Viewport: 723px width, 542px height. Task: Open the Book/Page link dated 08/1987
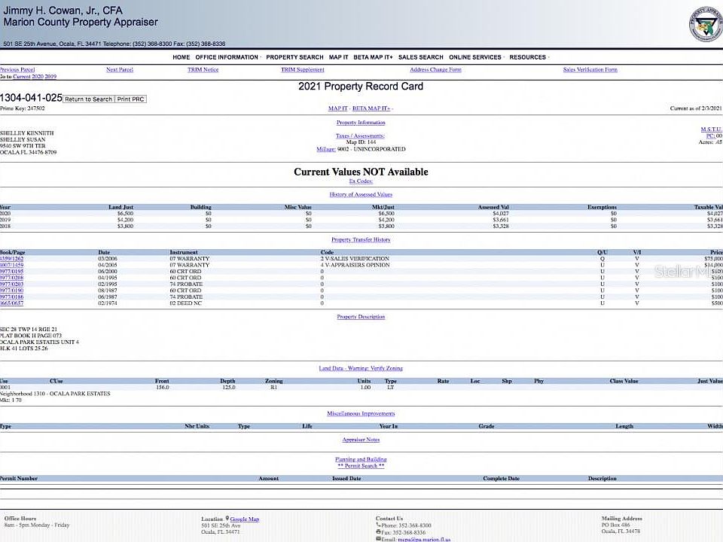pyautogui.click(x=11, y=291)
